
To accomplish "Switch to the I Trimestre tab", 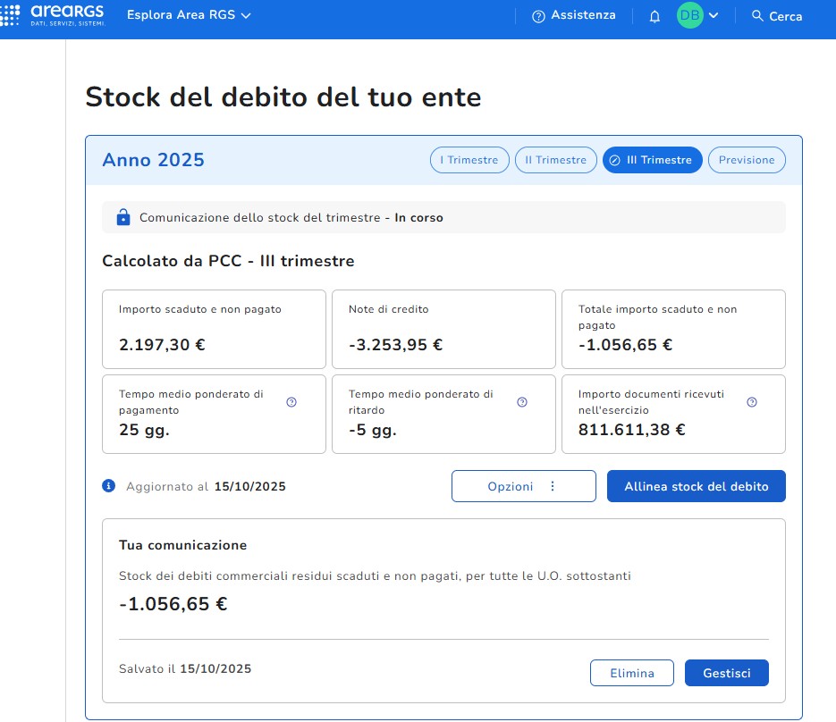I will click(469, 160).
